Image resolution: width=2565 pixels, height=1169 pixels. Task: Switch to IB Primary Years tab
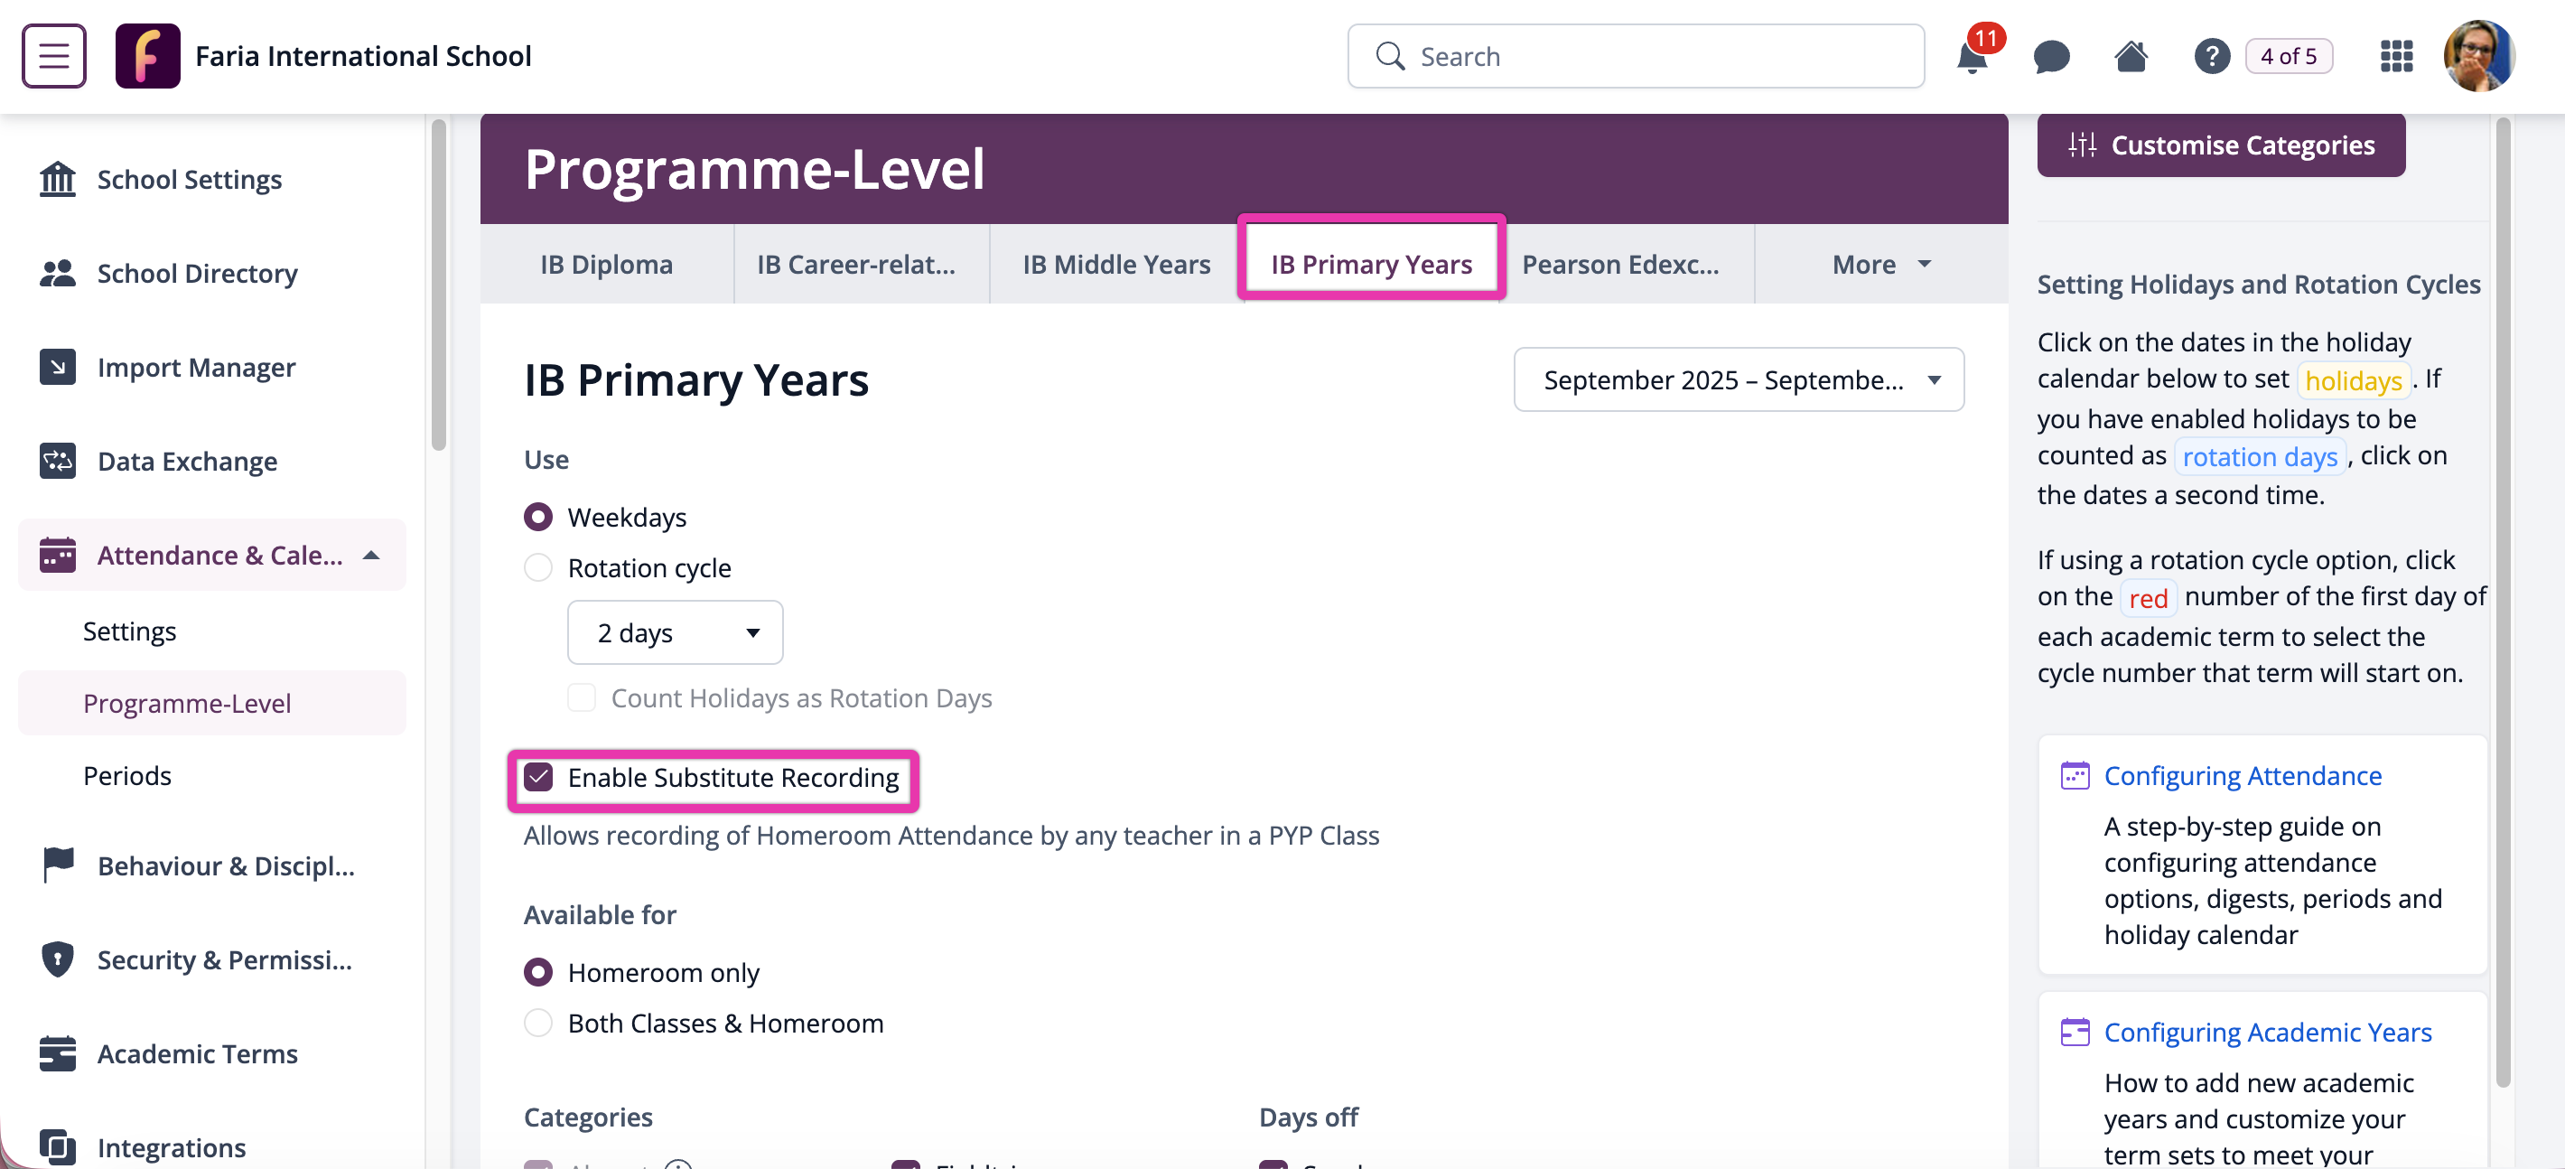click(x=1371, y=264)
